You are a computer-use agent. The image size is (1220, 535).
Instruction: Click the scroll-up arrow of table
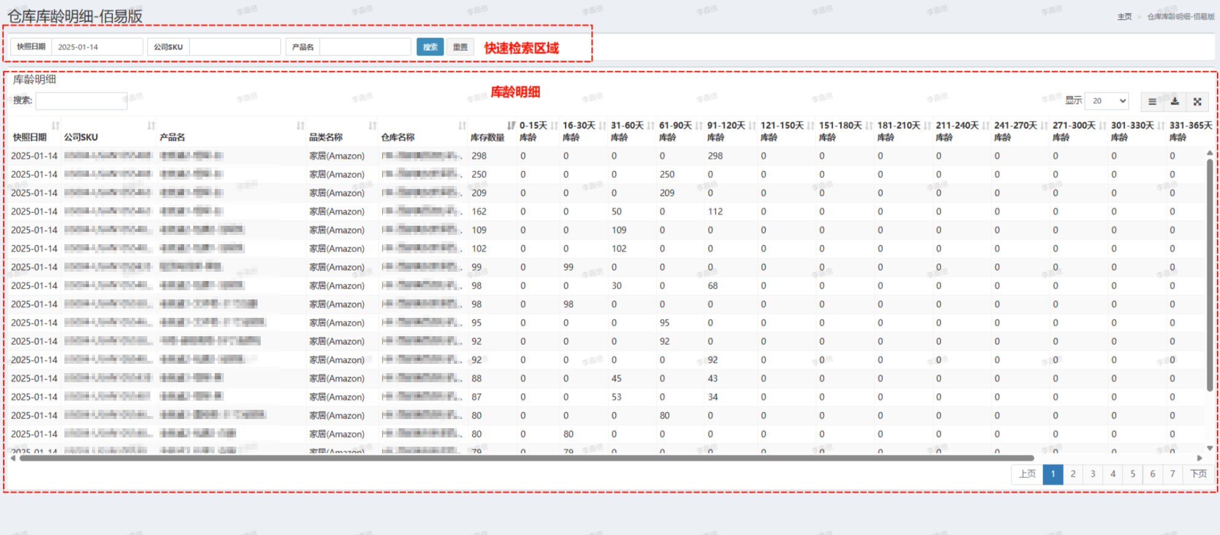pyautogui.click(x=1210, y=153)
